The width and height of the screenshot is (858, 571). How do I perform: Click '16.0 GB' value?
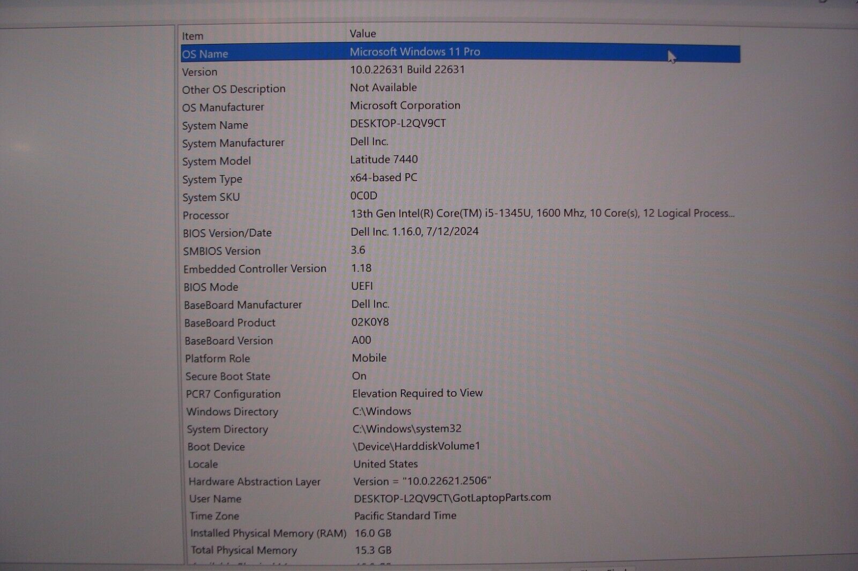click(x=373, y=534)
